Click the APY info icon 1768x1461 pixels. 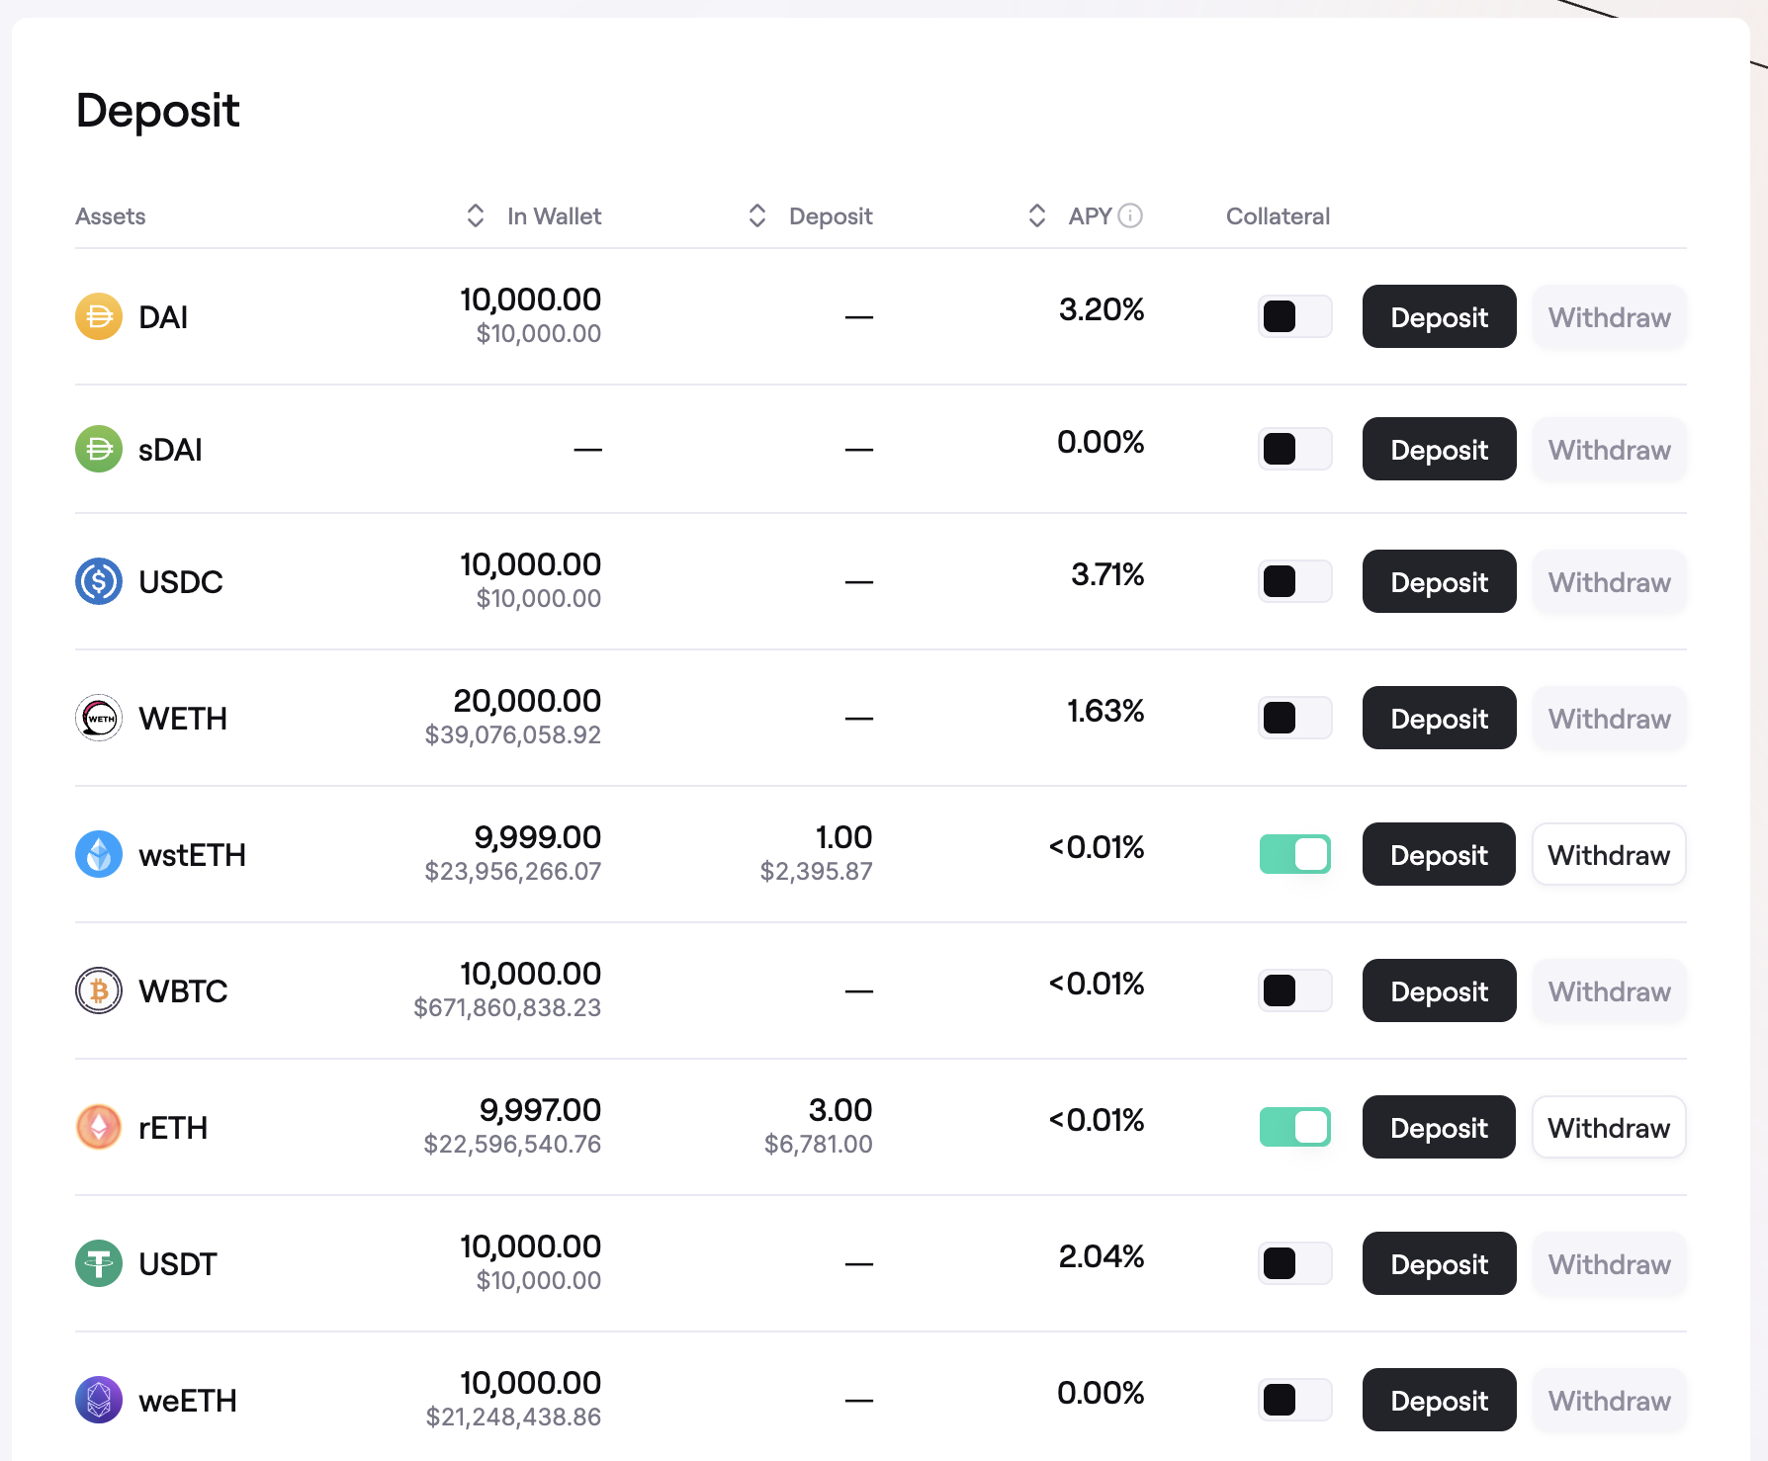[x=1130, y=215]
